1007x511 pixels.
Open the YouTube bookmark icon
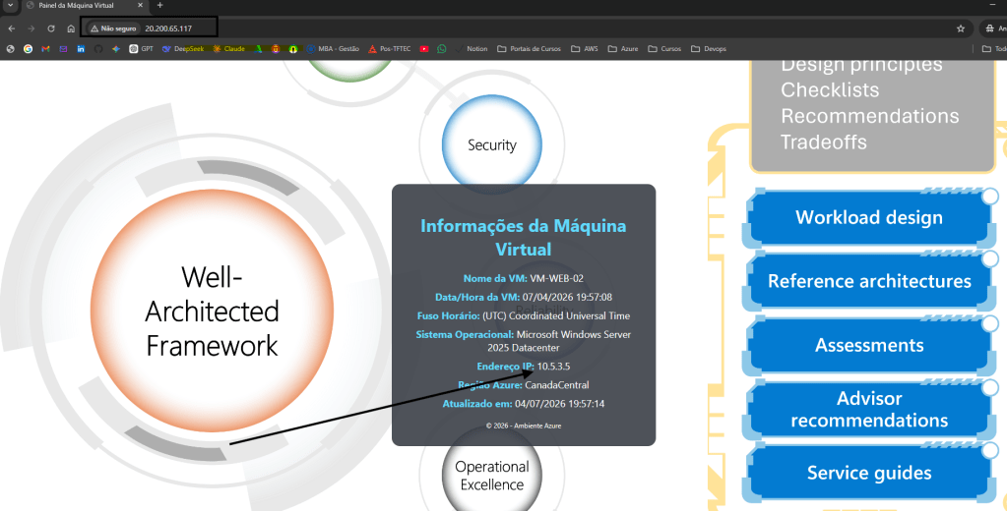tap(424, 48)
